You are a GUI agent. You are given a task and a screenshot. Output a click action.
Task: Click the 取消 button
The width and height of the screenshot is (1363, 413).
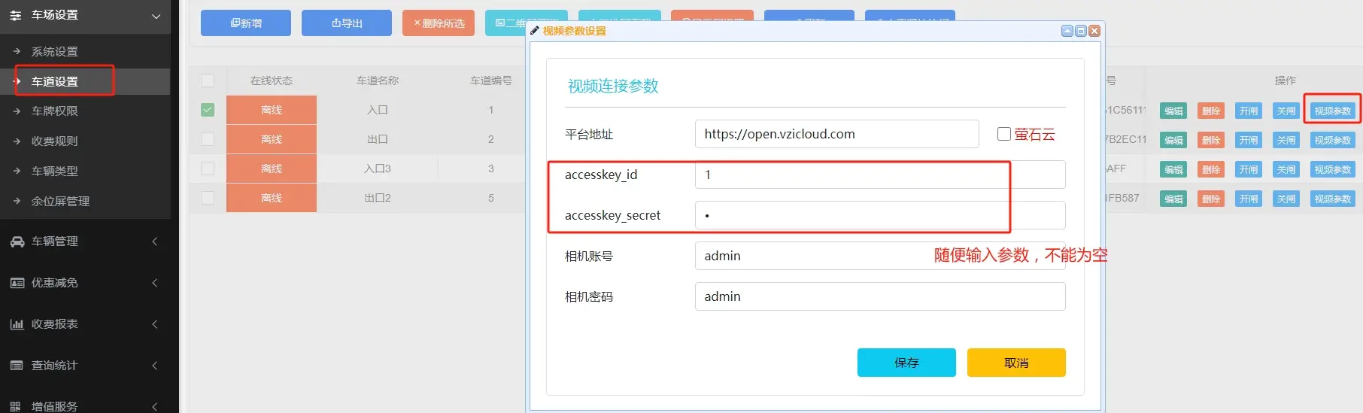click(1016, 363)
